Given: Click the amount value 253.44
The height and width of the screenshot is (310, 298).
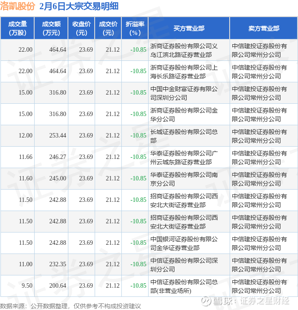Looking at the screenshot, I should 57,135.
